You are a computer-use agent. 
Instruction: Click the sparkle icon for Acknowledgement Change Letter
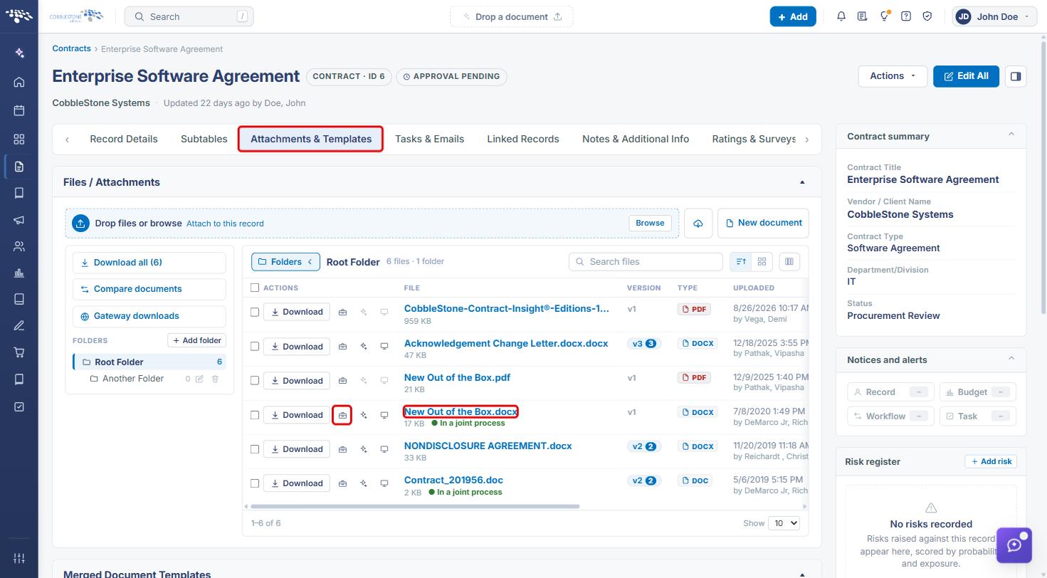tap(364, 347)
